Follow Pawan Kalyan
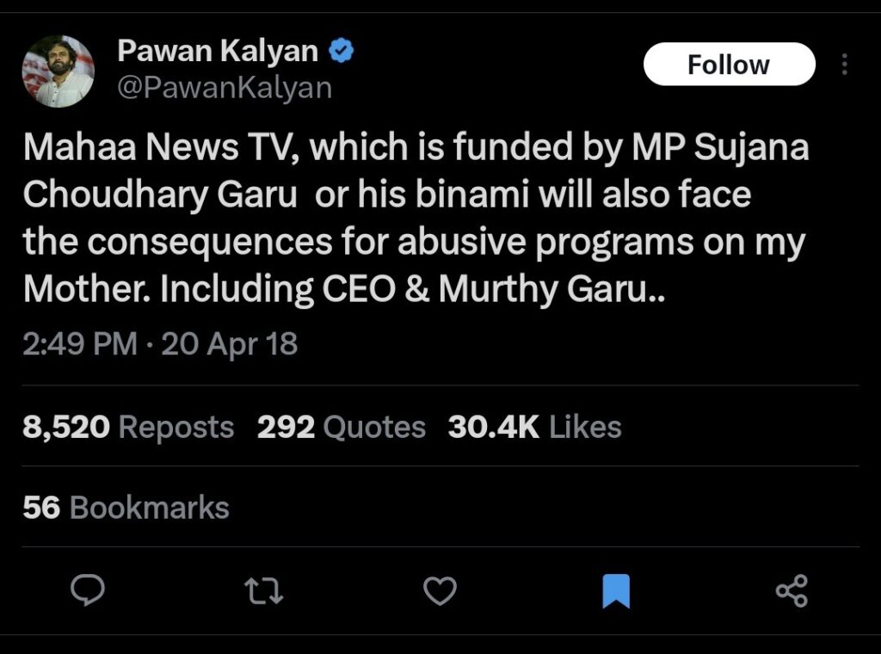The image size is (881, 654). click(729, 65)
